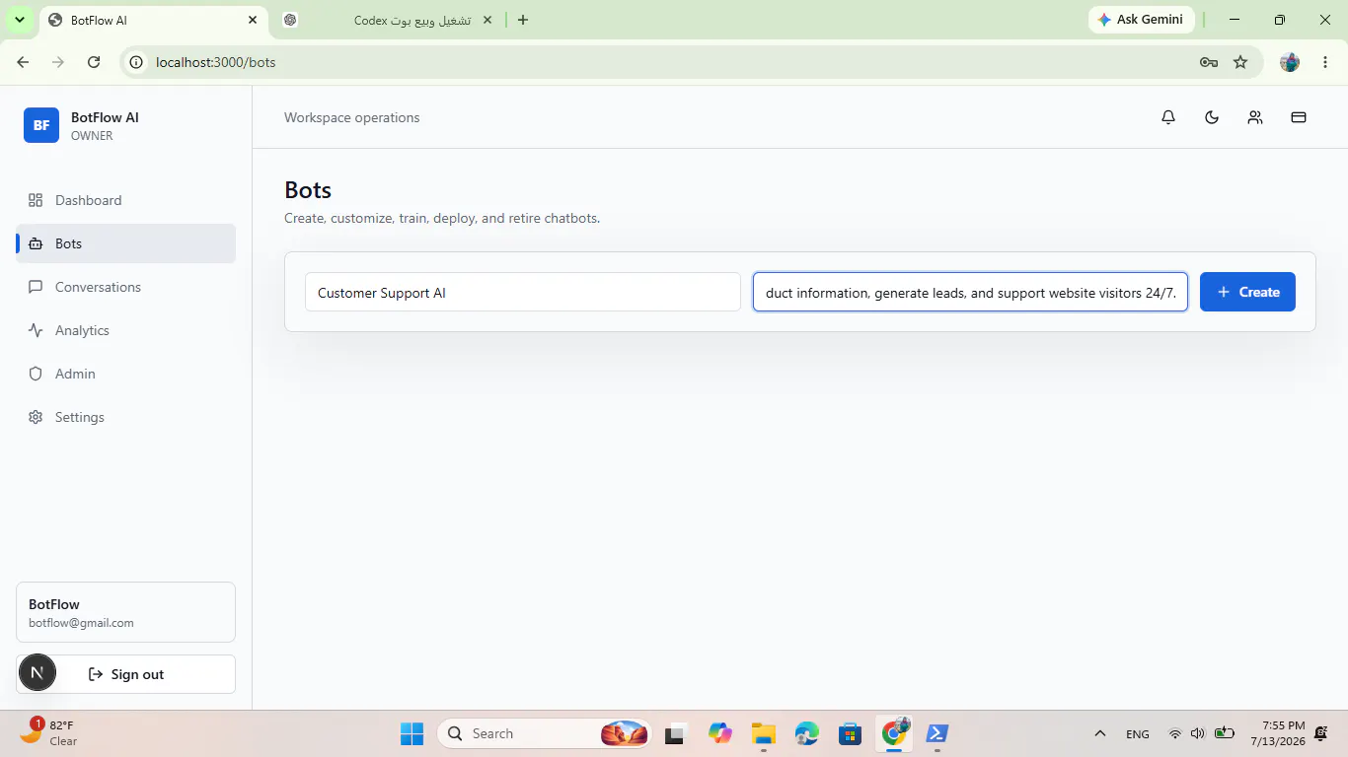The height and width of the screenshot is (757, 1348).
Task: Bookmark this page with the star icon
Action: 1240,62
